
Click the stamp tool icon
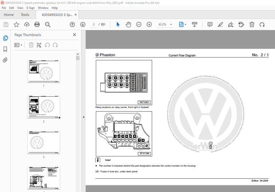241,24
